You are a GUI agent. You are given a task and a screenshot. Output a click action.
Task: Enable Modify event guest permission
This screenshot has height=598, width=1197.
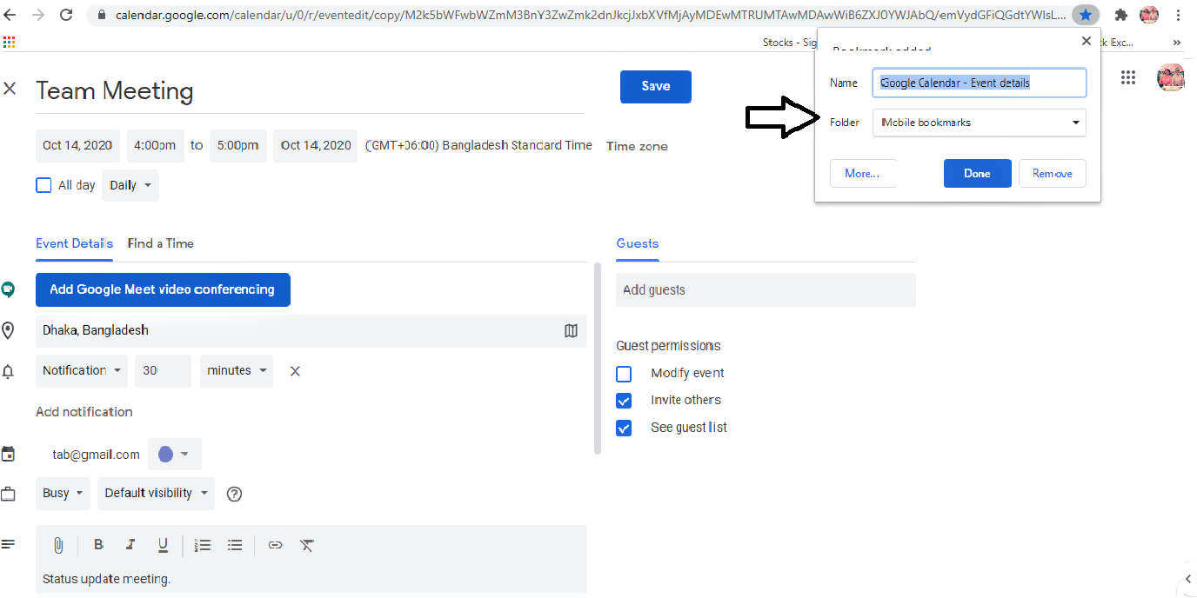click(624, 374)
